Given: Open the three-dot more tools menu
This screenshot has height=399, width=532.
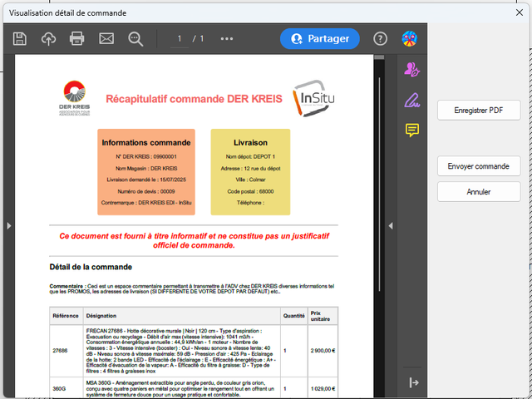Looking at the screenshot, I should (227, 38).
